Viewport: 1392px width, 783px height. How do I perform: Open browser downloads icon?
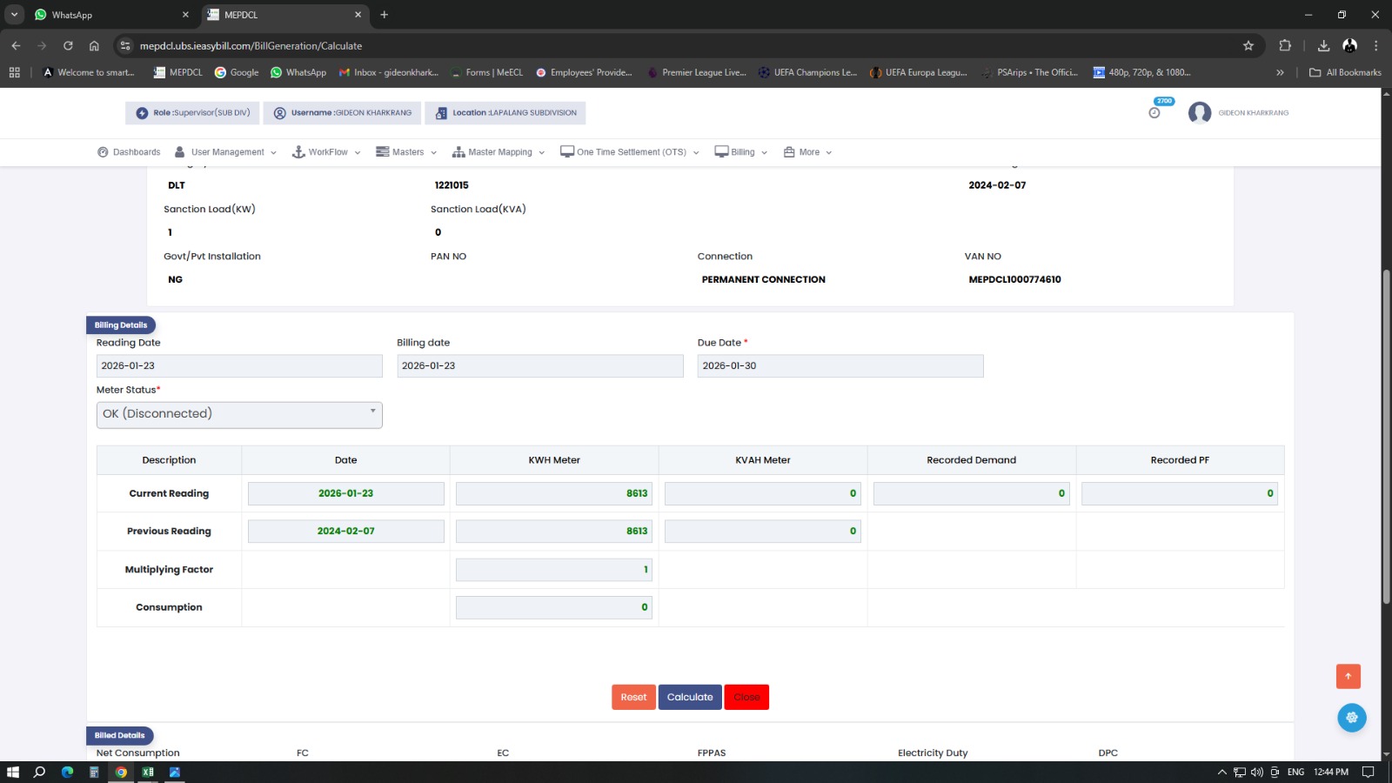click(1323, 46)
